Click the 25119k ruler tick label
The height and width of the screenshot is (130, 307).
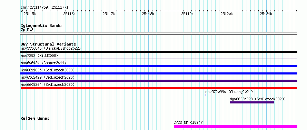click(x=187, y=14)
